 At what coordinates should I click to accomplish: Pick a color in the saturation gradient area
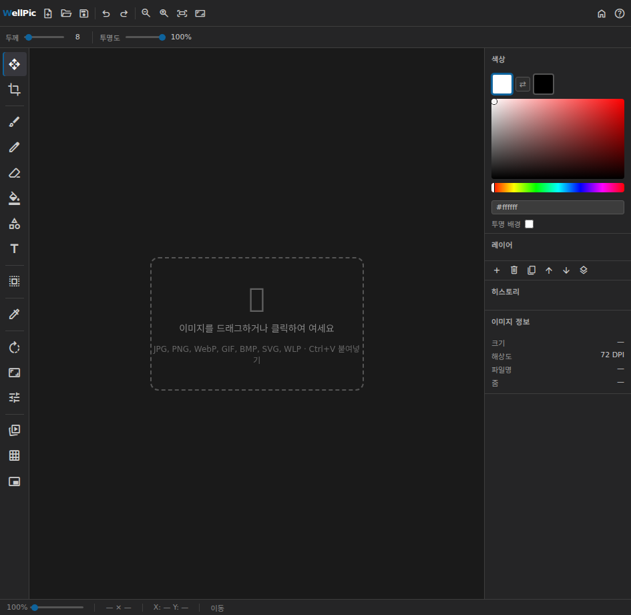point(558,139)
